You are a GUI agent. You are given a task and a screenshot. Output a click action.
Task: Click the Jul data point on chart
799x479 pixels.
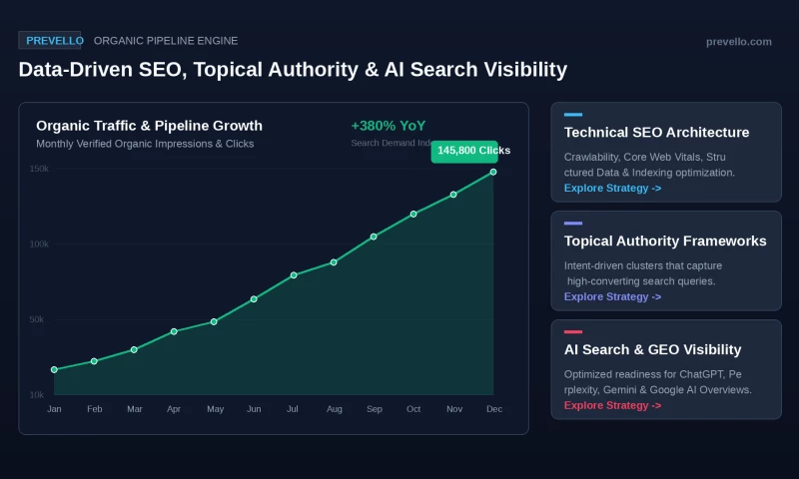coord(294,275)
